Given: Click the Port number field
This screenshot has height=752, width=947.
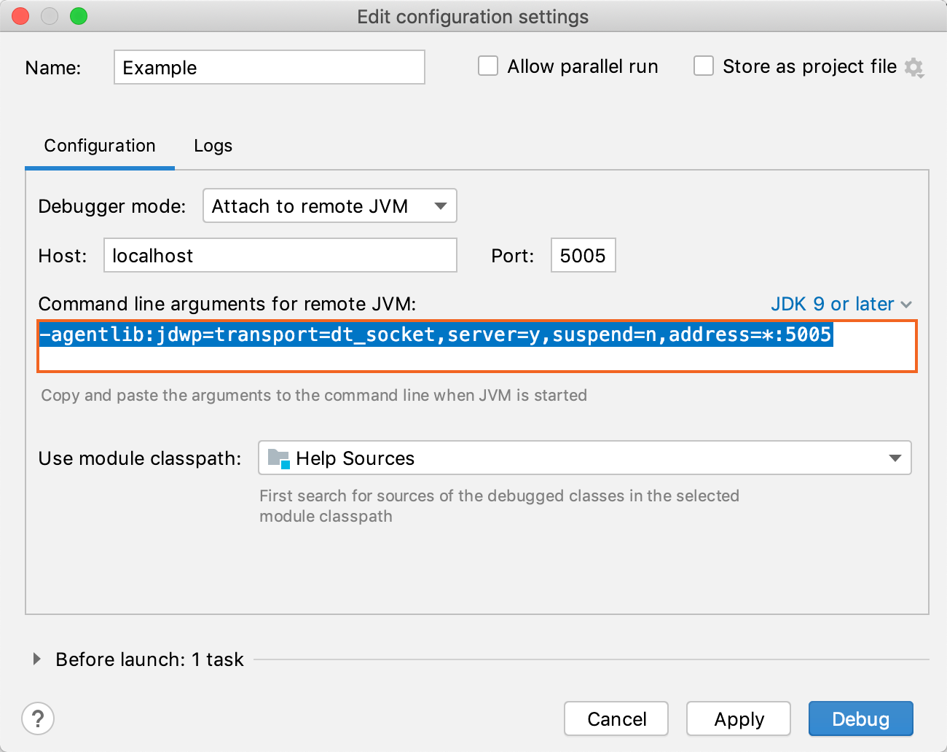Looking at the screenshot, I should (x=583, y=256).
